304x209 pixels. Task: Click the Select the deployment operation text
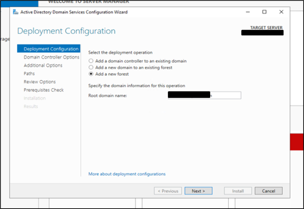(120, 53)
